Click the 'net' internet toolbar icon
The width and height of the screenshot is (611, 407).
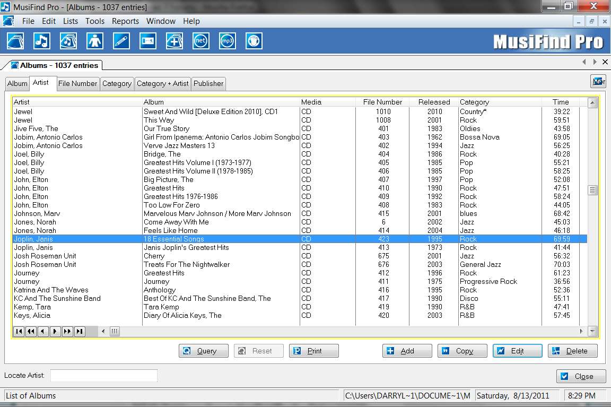[200, 41]
